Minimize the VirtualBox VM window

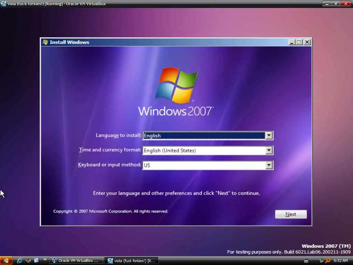327,3
